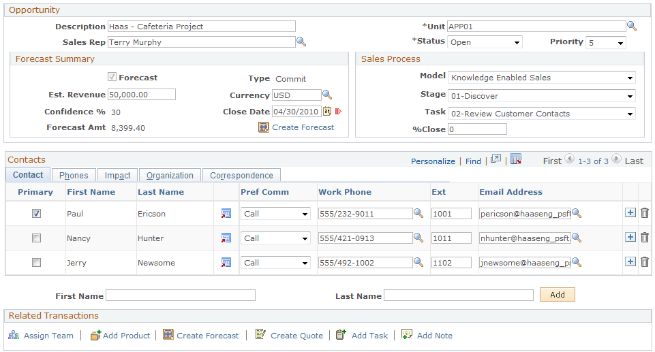
Task: Open Unit lookup magnifier for APP01
Action: coord(632,27)
